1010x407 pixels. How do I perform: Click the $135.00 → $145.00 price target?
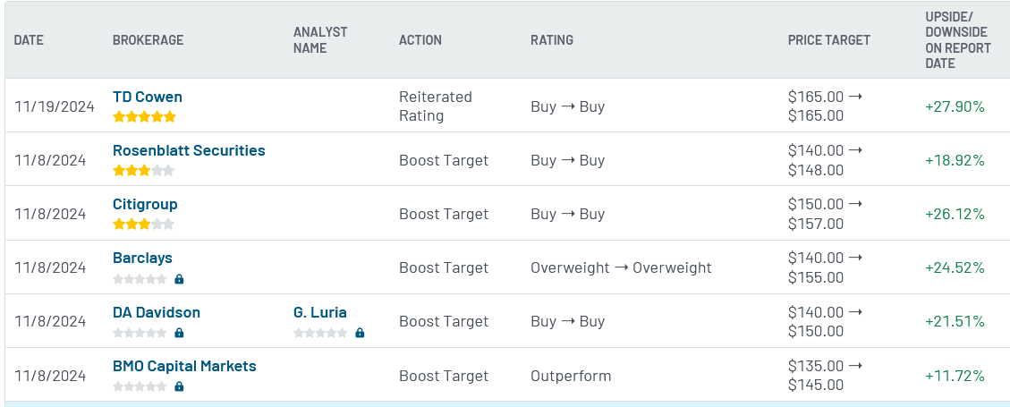(825, 376)
